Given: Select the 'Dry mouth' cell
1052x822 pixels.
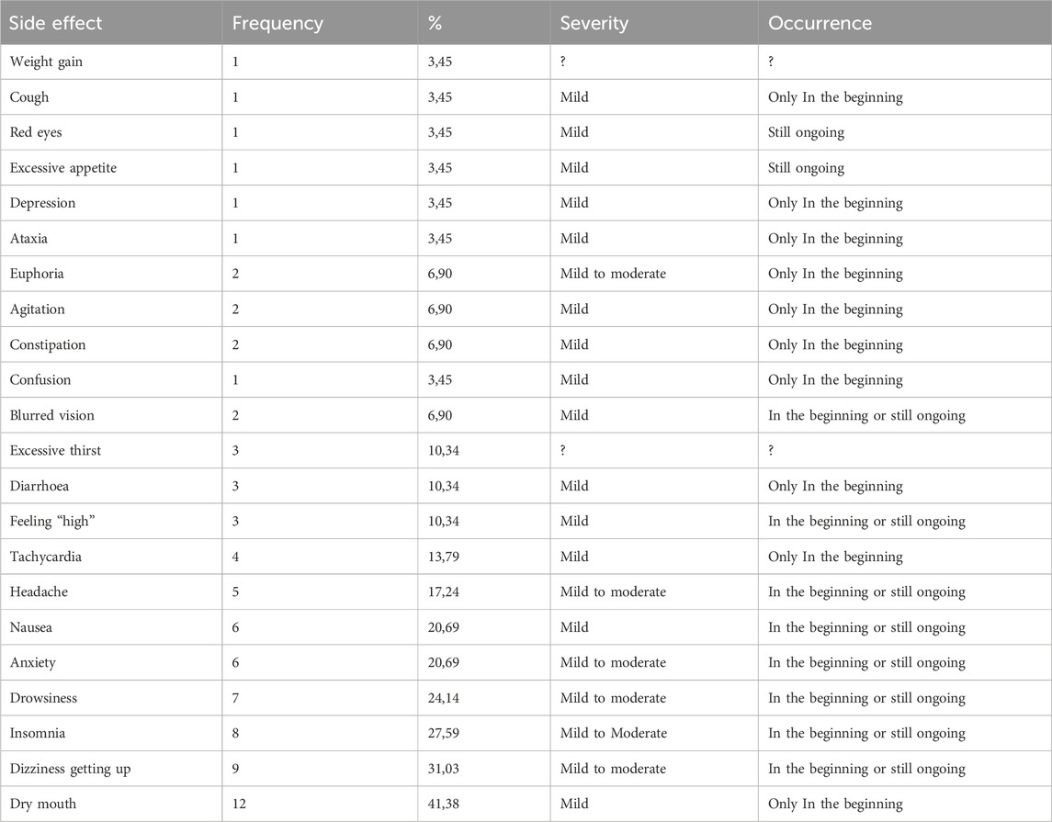Looking at the screenshot, I should point(43,804).
